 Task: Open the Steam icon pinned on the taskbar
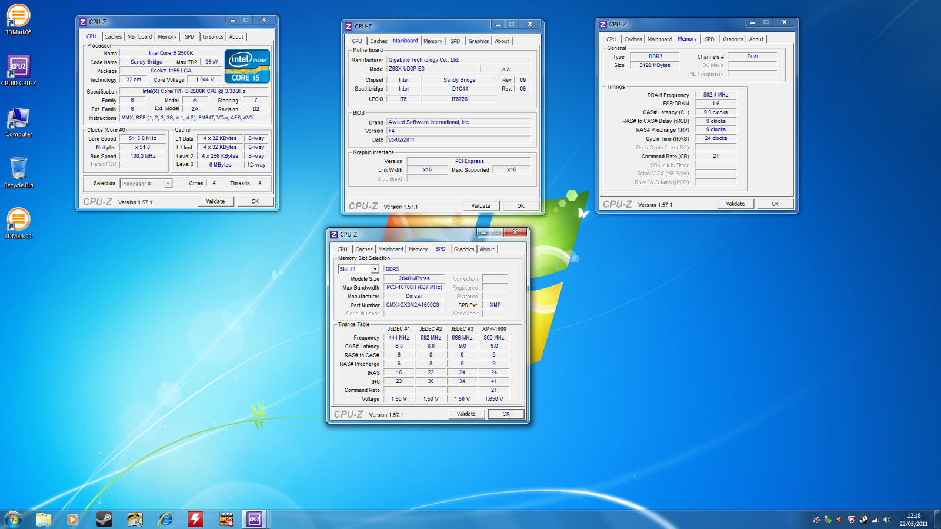coord(104,519)
